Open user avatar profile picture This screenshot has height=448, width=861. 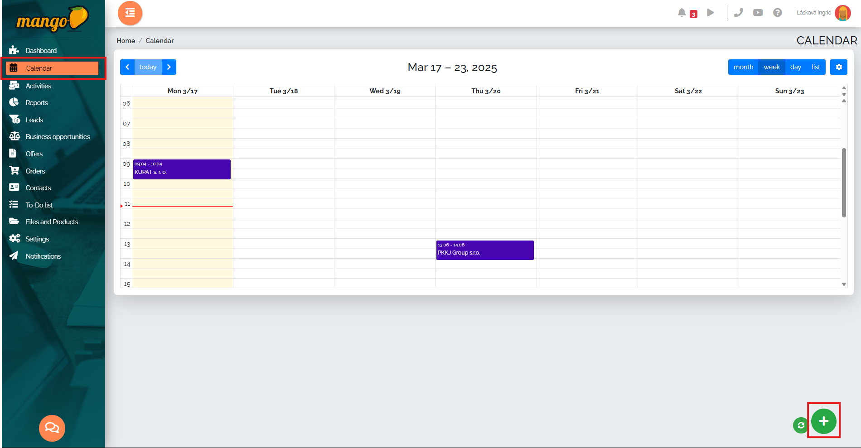[843, 13]
